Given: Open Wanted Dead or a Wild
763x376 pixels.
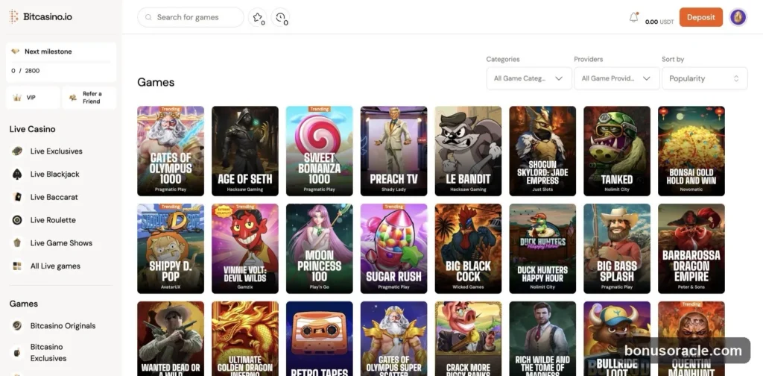Looking at the screenshot, I should pos(171,339).
